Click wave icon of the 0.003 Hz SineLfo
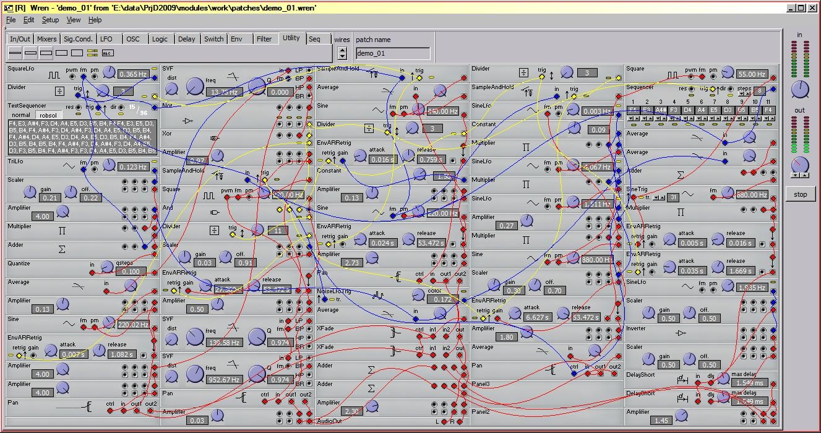821x433 pixels. point(531,111)
